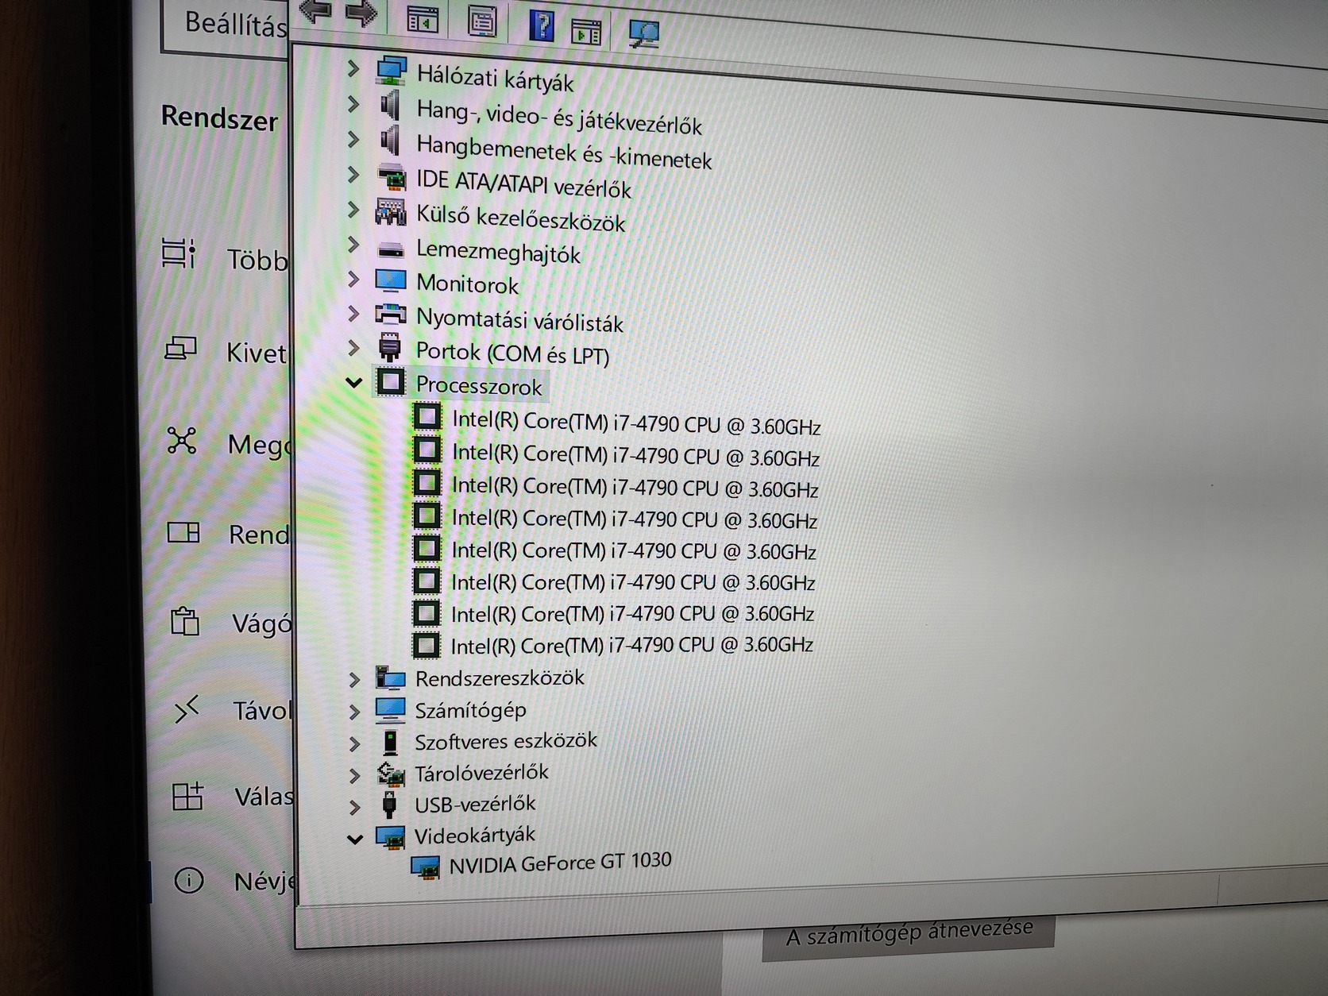Image resolution: width=1328 pixels, height=996 pixels.
Task: Click the Rendszereszközök folder icon
Action: (x=390, y=678)
